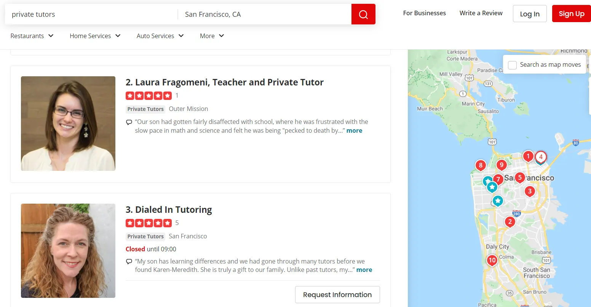The image size is (591, 307).
Task: Enable Search as map moves checkbox
Action: 513,65
